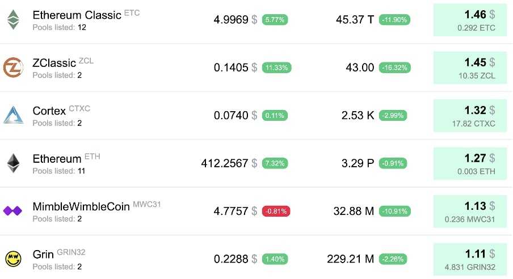Select the Ethereum Classic 1.46 $ reward box
Viewport: 513px width, 279px height.
pos(470,20)
